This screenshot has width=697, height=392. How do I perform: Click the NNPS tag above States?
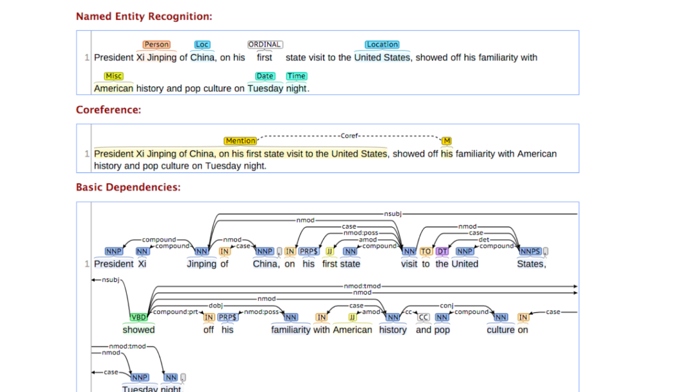pos(530,252)
